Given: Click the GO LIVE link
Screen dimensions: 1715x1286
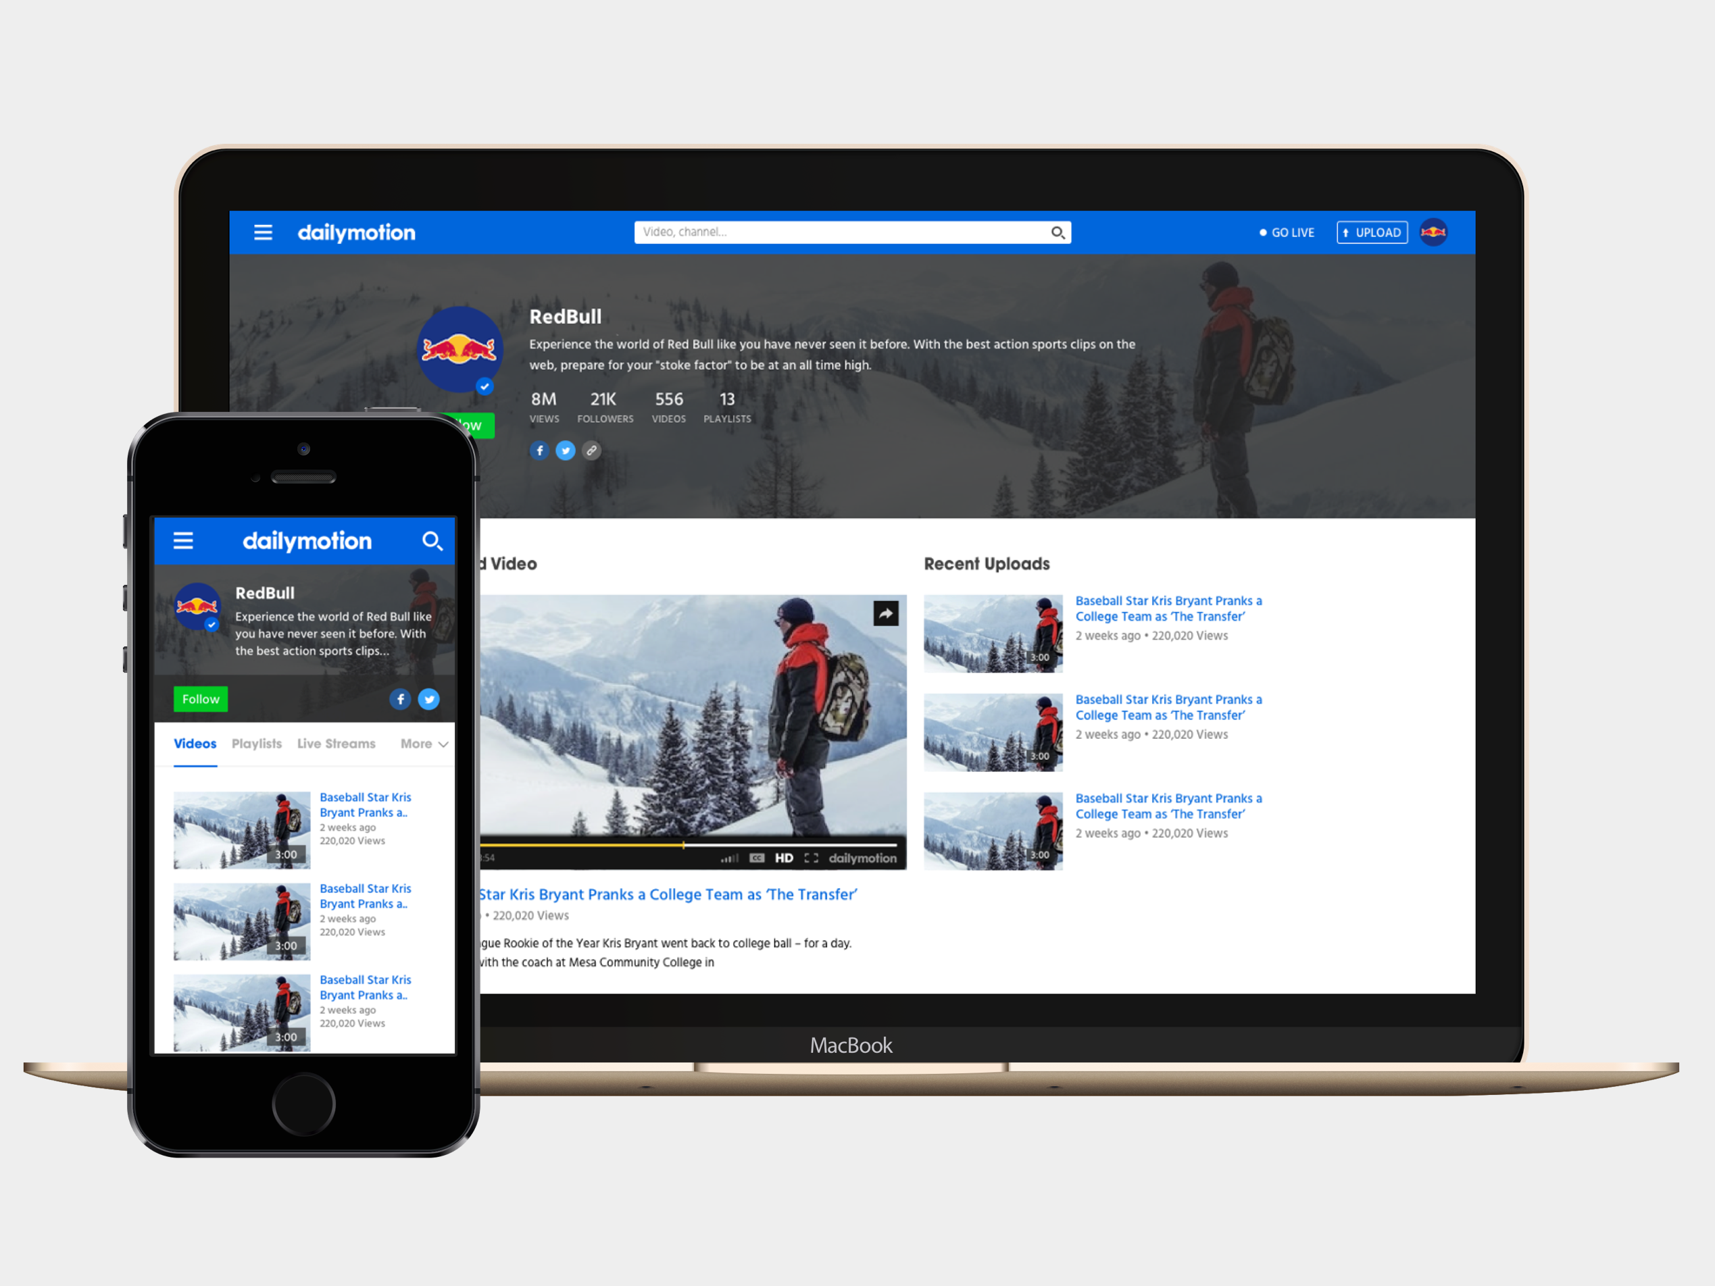Looking at the screenshot, I should 1287,232.
